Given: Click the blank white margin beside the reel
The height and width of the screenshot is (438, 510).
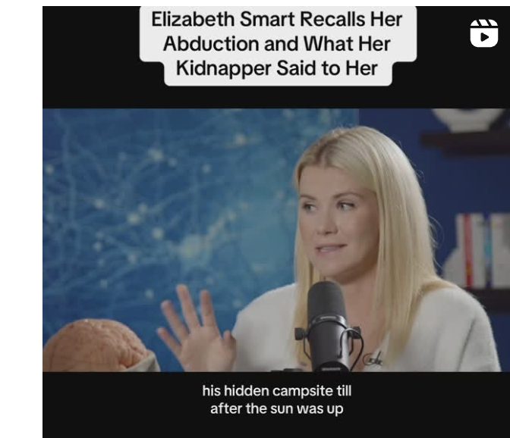Looking at the screenshot, I should pyautogui.click(x=21, y=219).
